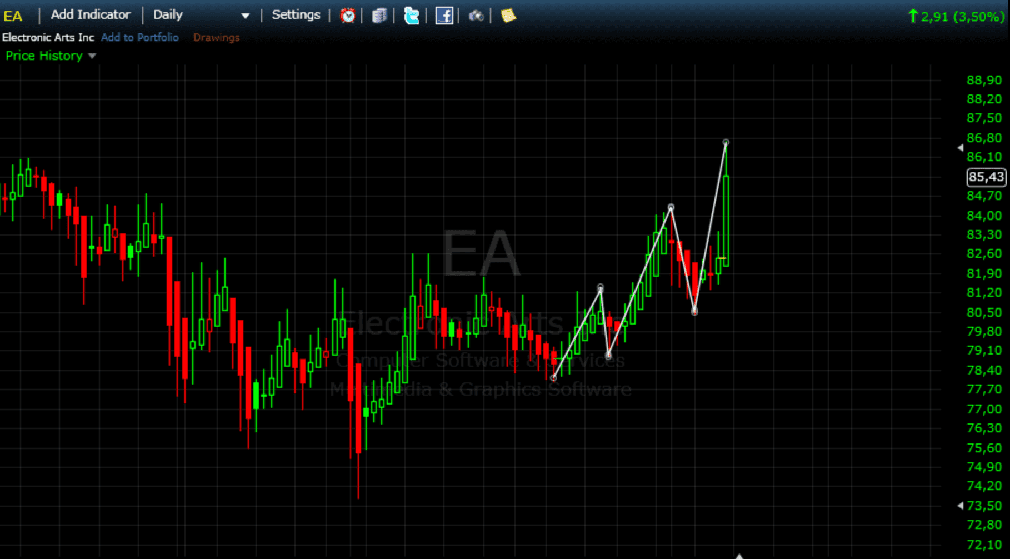Click the 74,90 price axis label

[x=984, y=467]
